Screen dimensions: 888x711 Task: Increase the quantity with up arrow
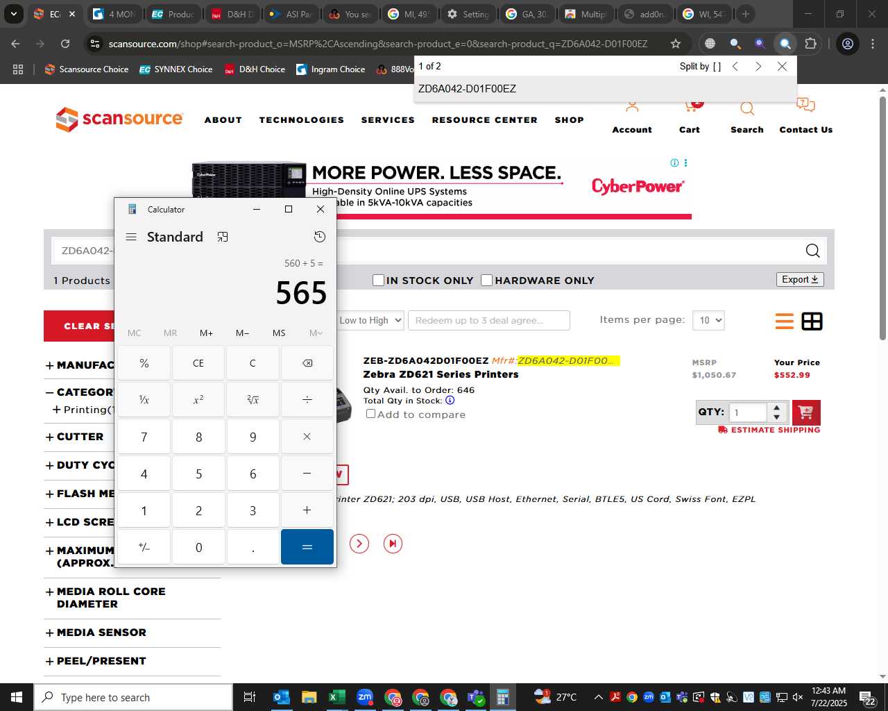pos(777,408)
